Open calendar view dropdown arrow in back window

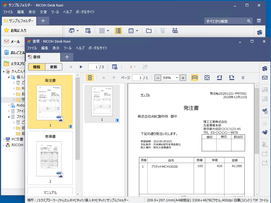click(x=137, y=31)
